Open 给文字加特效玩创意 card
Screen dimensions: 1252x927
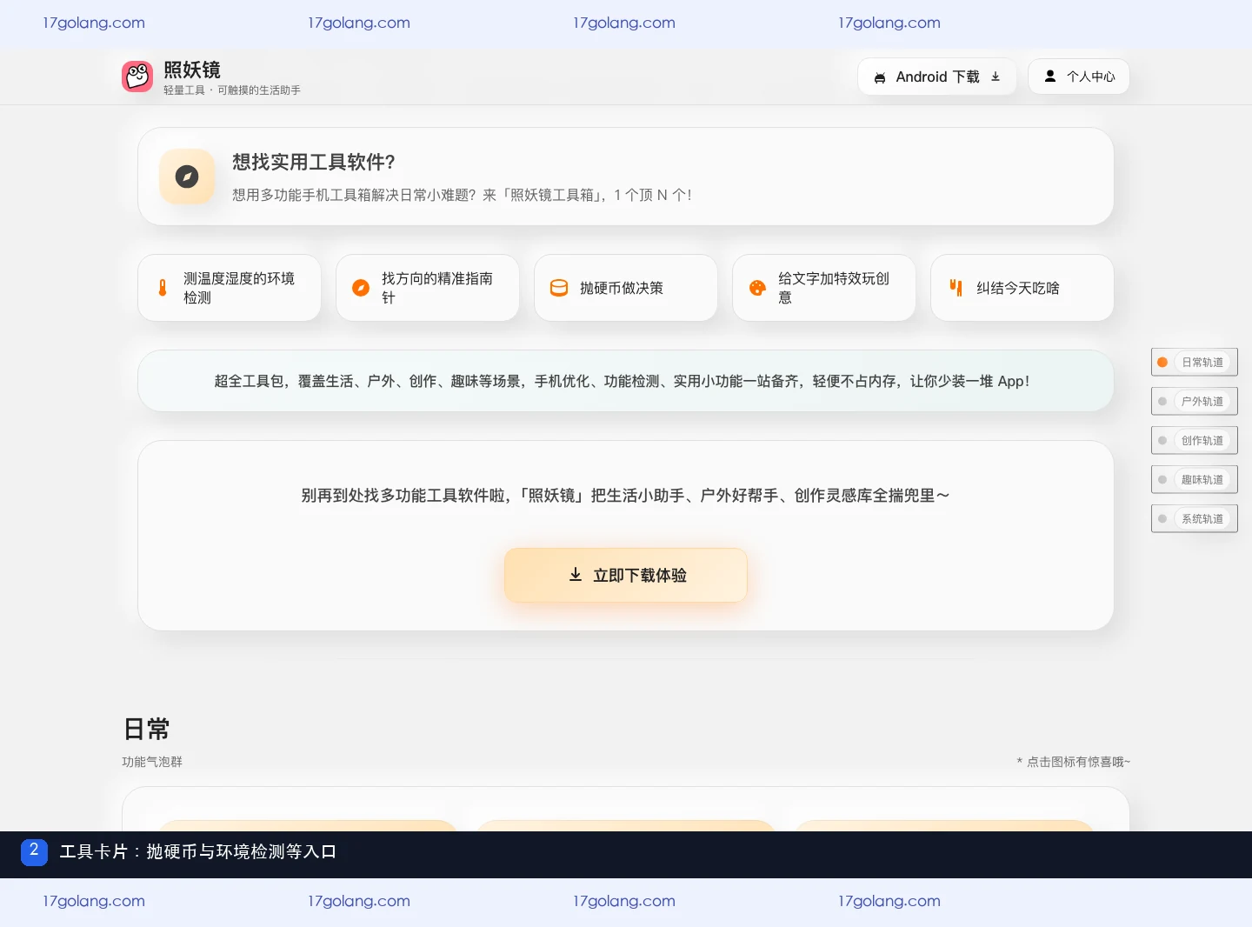[x=824, y=288]
